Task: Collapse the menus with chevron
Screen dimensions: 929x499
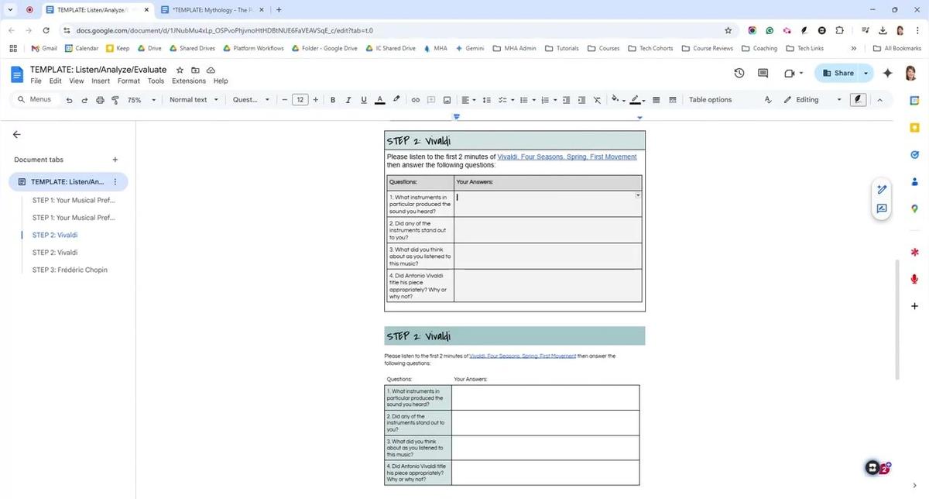Action: (879, 100)
